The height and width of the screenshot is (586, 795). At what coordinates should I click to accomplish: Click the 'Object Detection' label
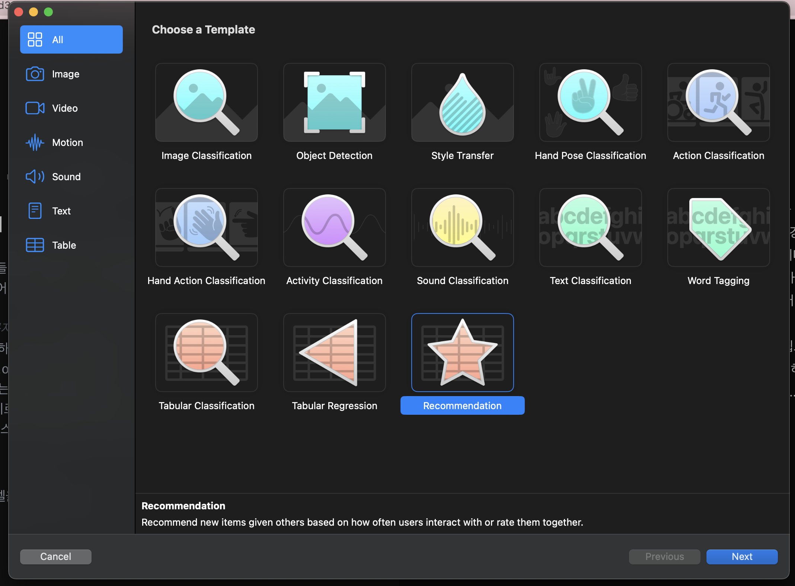334,156
